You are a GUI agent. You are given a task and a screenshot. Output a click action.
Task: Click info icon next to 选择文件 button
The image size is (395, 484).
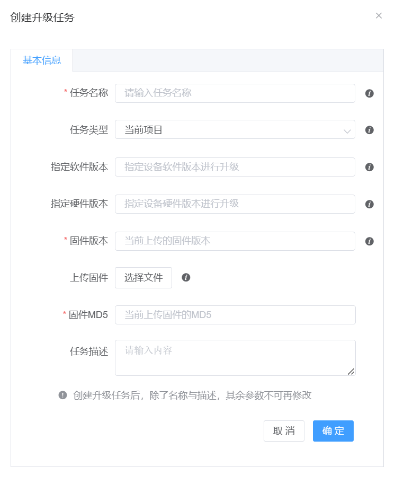click(x=186, y=277)
